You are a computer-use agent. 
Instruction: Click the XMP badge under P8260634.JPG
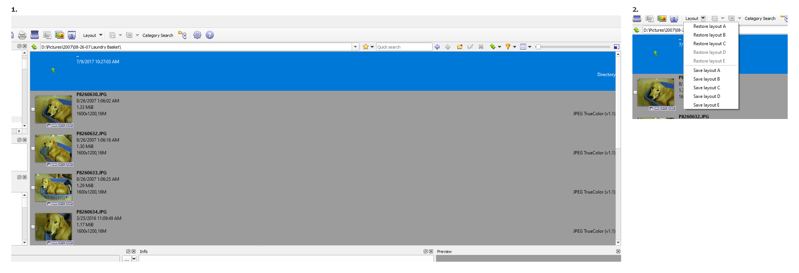click(x=54, y=243)
